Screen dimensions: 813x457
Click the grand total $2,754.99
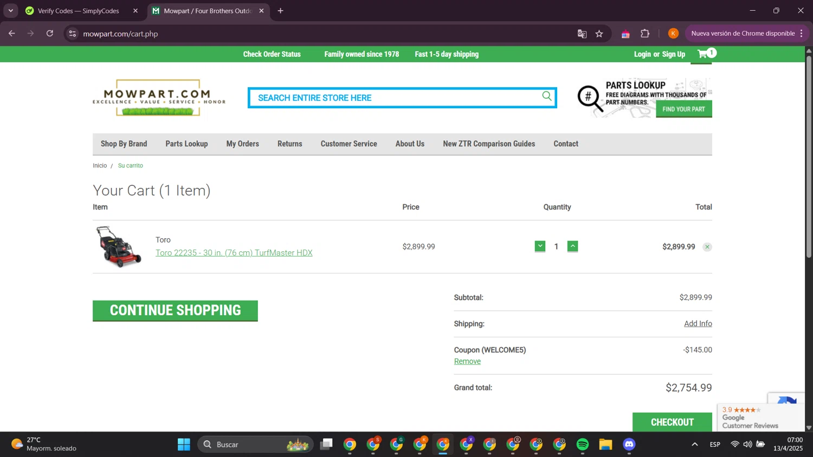pyautogui.click(x=688, y=388)
